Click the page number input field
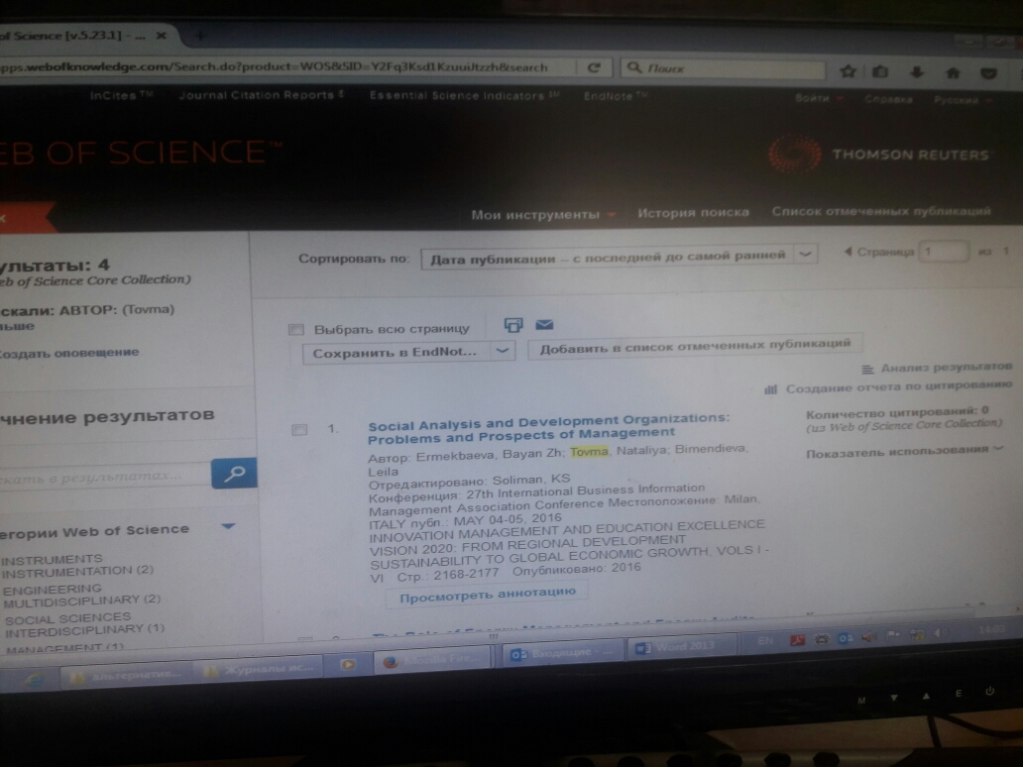This screenshot has width=1023, height=767. coord(942,252)
